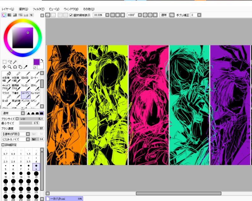The width and height of the screenshot is (252, 201).
Task: Adjust the ブラシ濃度 density slider
Action: point(31,128)
